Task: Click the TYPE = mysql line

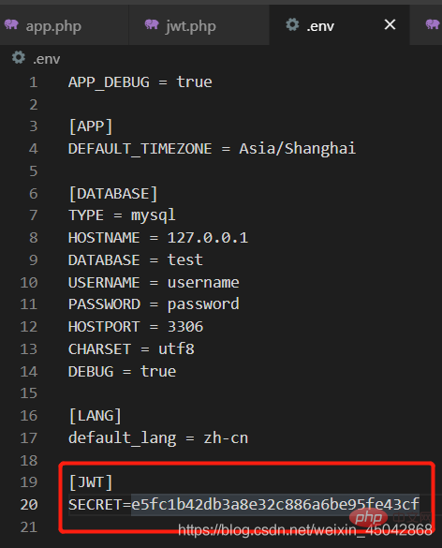Action: point(122,215)
